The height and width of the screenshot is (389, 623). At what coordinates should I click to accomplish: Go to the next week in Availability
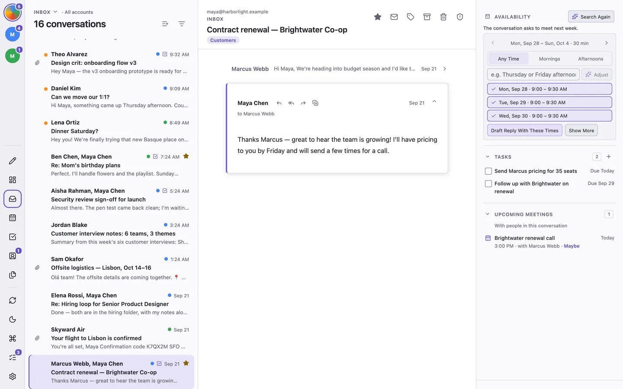coord(607,43)
